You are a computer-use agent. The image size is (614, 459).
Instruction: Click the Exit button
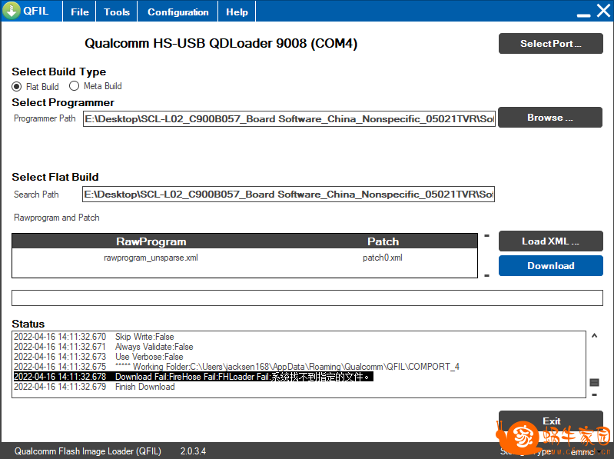(x=550, y=421)
